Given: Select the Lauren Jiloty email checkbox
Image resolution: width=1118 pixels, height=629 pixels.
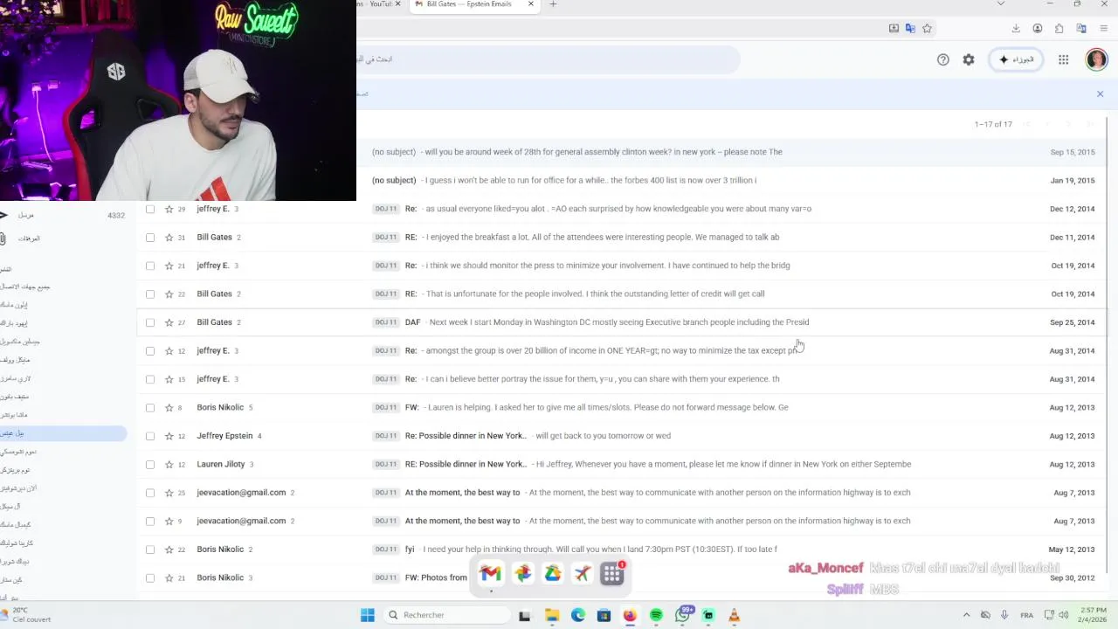Looking at the screenshot, I should (x=150, y=464).
